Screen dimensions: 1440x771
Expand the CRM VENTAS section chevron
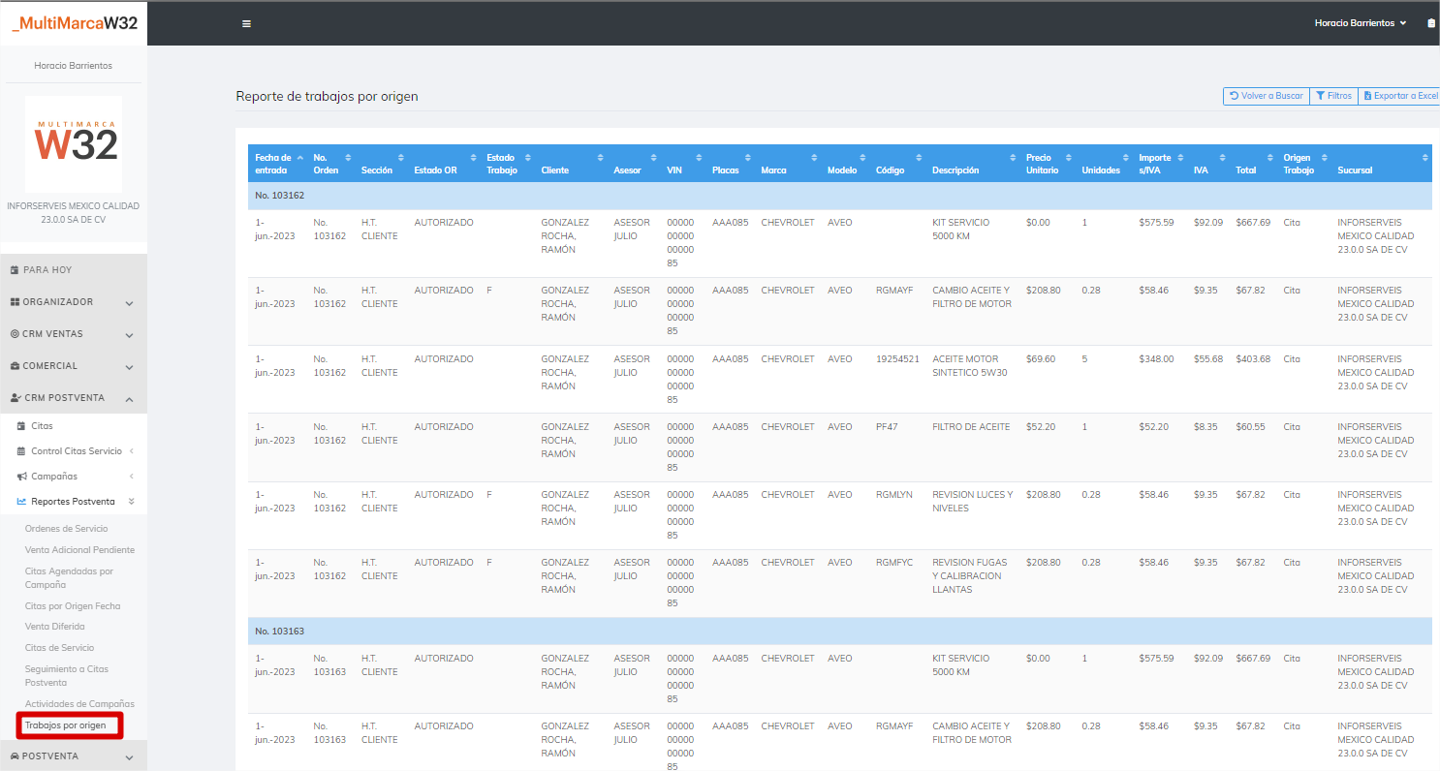click(x=130, y=335)
